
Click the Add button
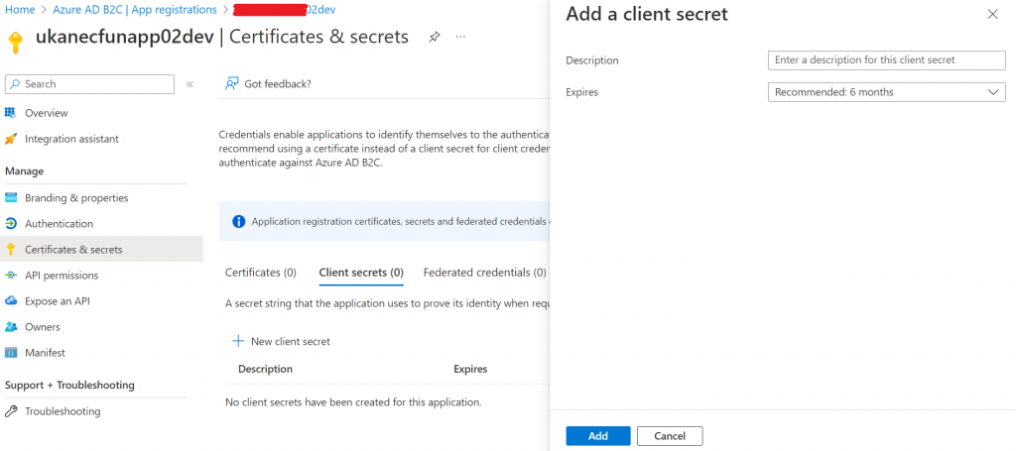point(597,436)
